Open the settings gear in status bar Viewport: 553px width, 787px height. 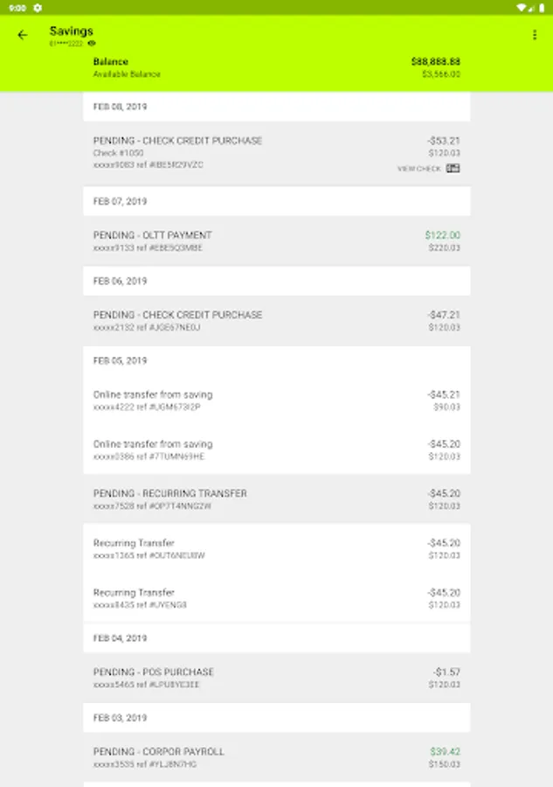point(38,7)
